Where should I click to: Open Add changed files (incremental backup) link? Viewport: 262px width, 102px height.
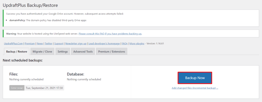click(x=195, y=88)
